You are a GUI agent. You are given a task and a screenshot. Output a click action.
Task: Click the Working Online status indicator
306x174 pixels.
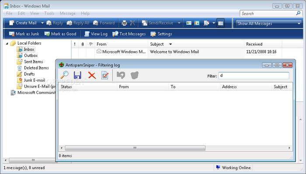[x=233, y=168]
